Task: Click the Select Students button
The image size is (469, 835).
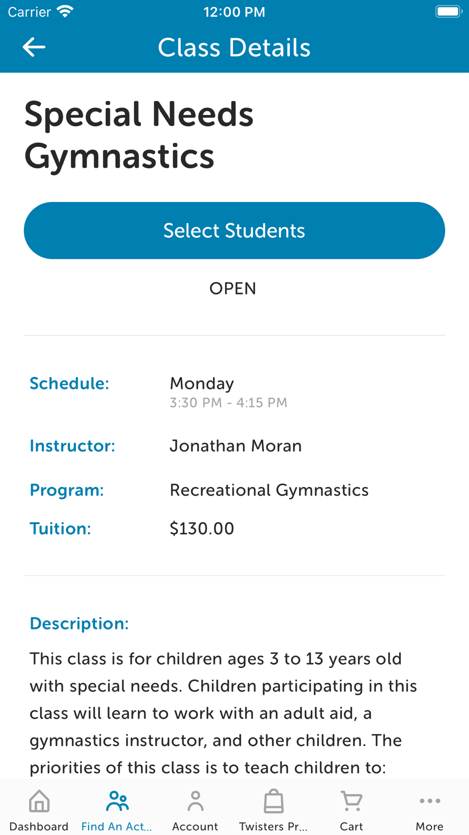Action: click(234, 231)
